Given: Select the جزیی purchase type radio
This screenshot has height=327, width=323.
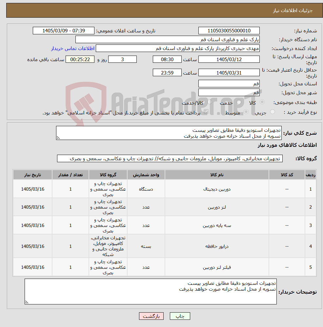Looking at the screenshot, I should click(x=273, y=112).
